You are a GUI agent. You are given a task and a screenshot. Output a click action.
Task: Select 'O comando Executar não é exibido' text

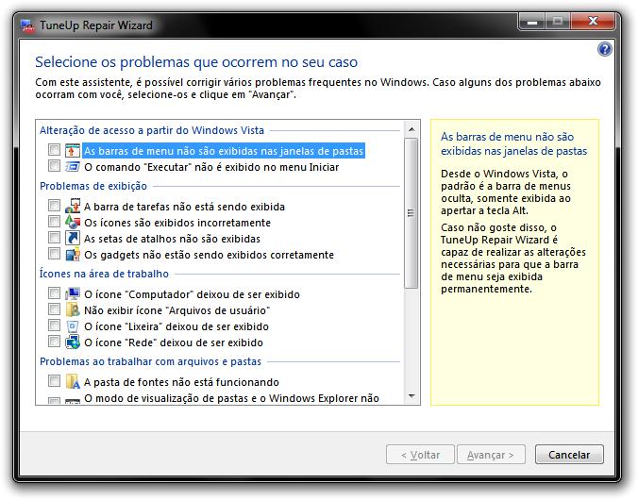click(x=211, y=167)
